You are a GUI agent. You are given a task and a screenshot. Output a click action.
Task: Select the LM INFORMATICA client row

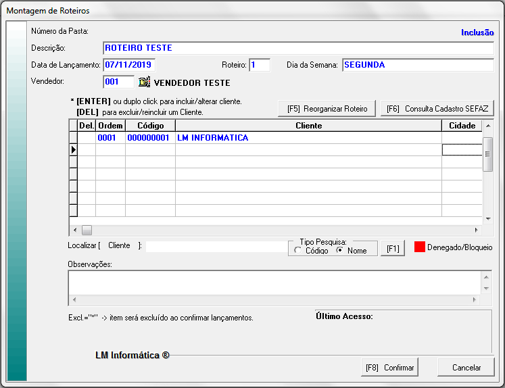coord(308,138)
